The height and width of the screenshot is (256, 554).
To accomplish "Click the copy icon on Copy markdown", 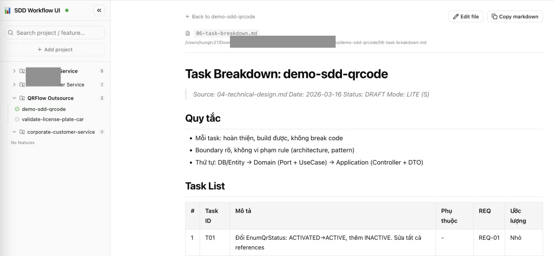I will 494,17.
